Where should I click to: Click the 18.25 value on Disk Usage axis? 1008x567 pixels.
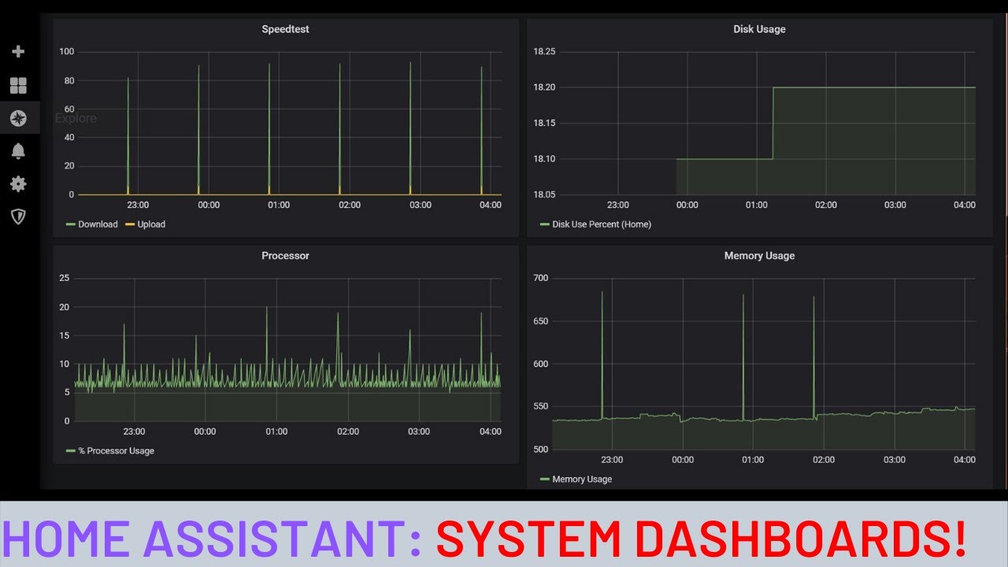click(544, 52)
